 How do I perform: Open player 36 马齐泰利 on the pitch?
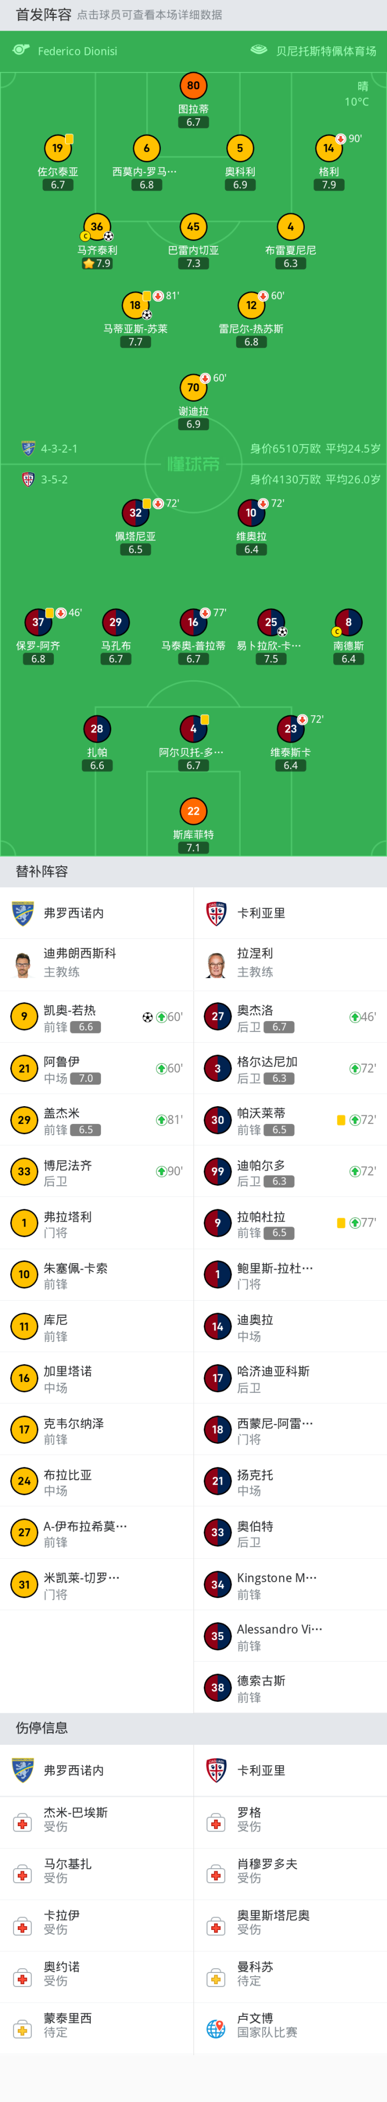pos(97,227)
